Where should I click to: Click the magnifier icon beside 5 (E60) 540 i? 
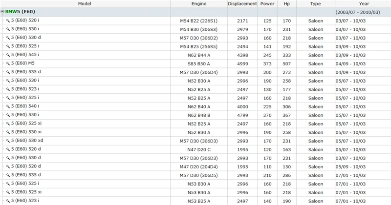click(8, 106)
